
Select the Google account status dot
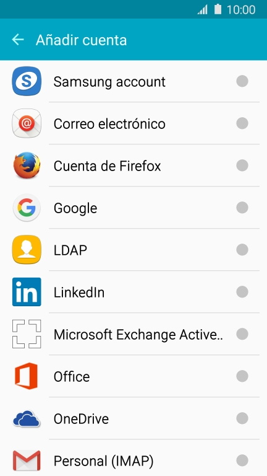[242, 208]
